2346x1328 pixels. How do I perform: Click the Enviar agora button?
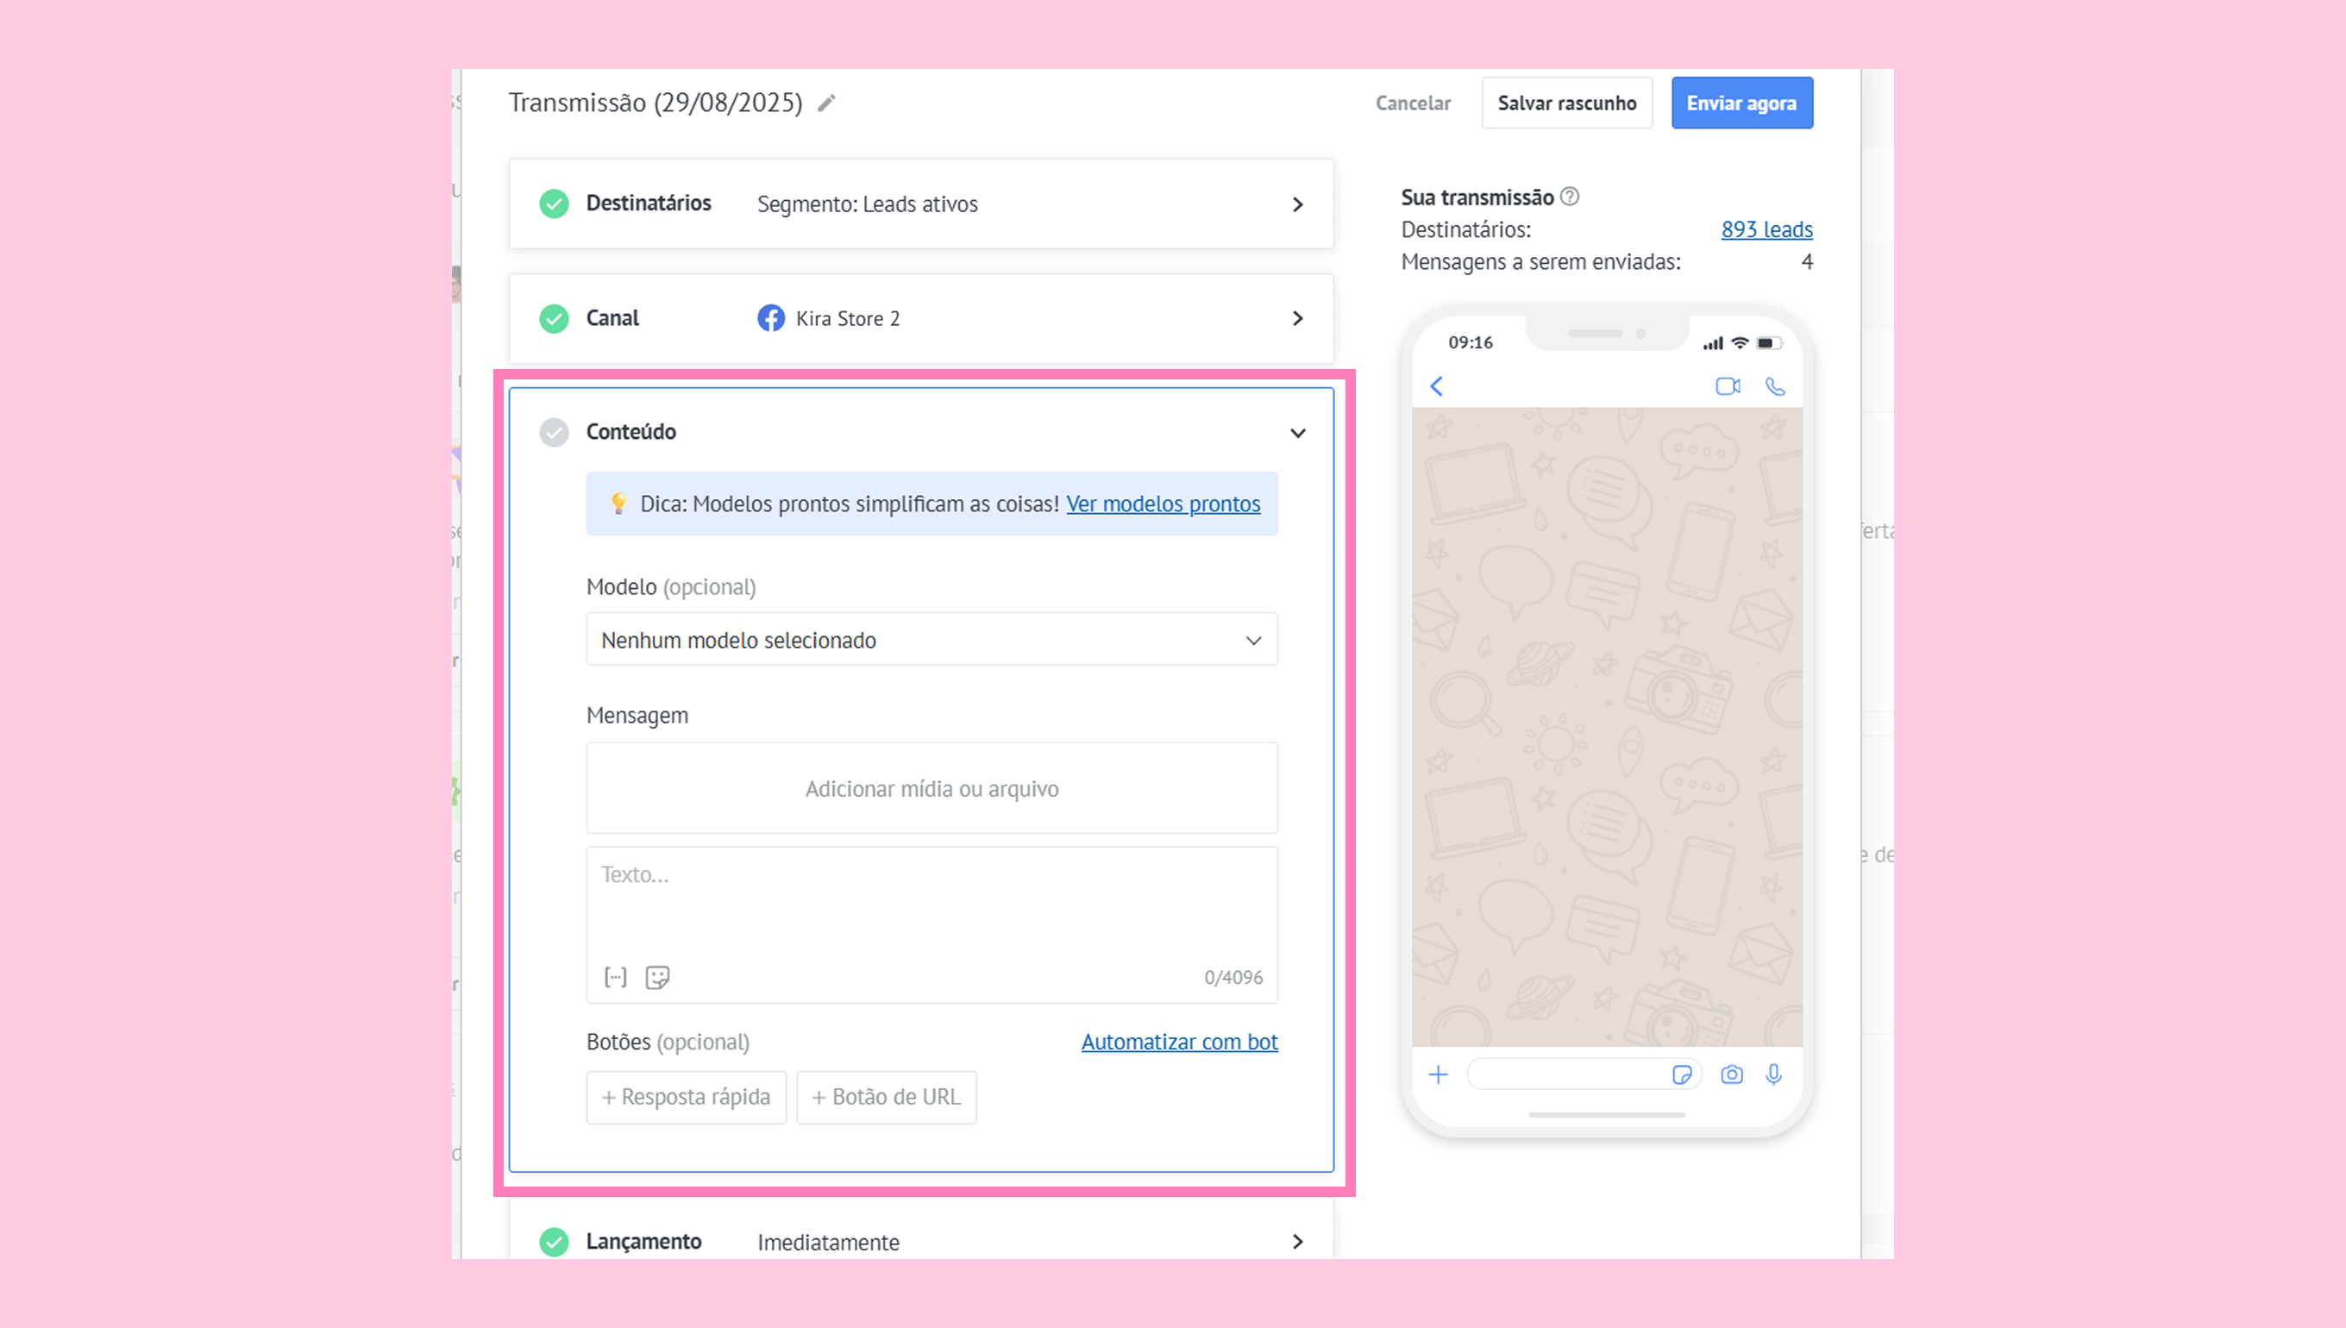click(1741, 103)
